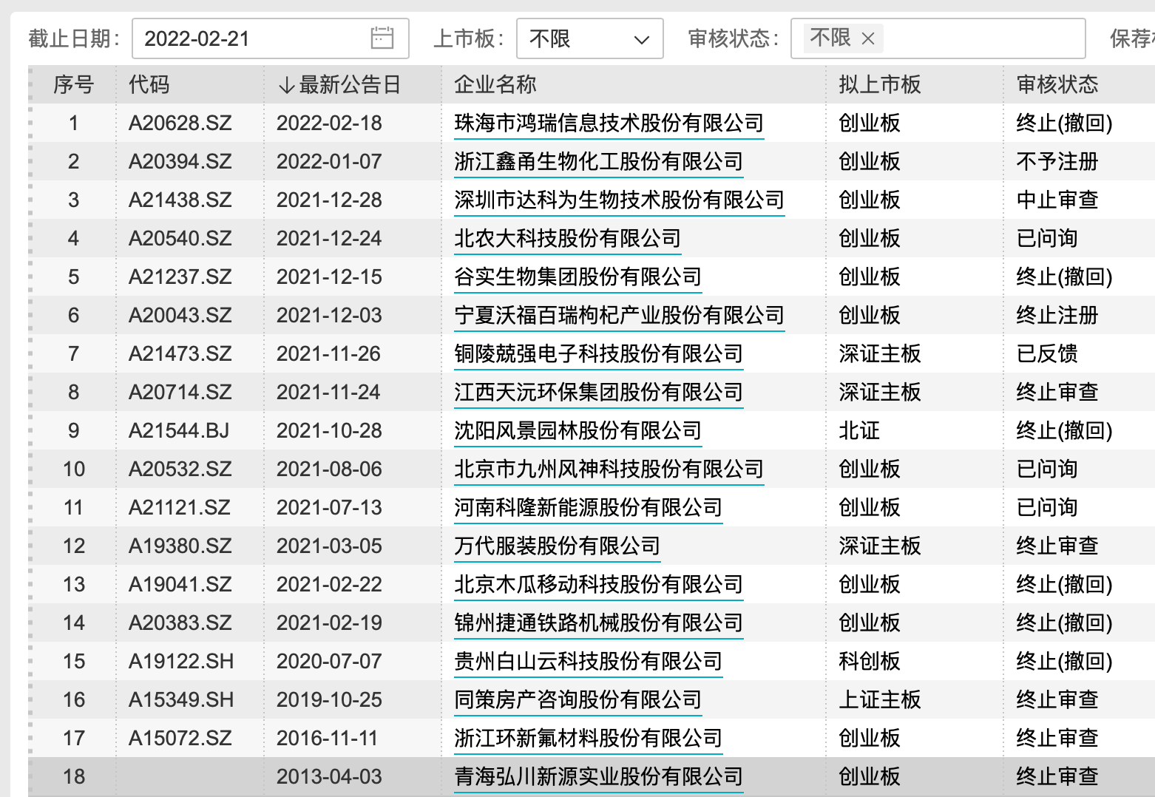
Task: Open the 审核状态 multi-select field
Action: (x=938, y=38)
